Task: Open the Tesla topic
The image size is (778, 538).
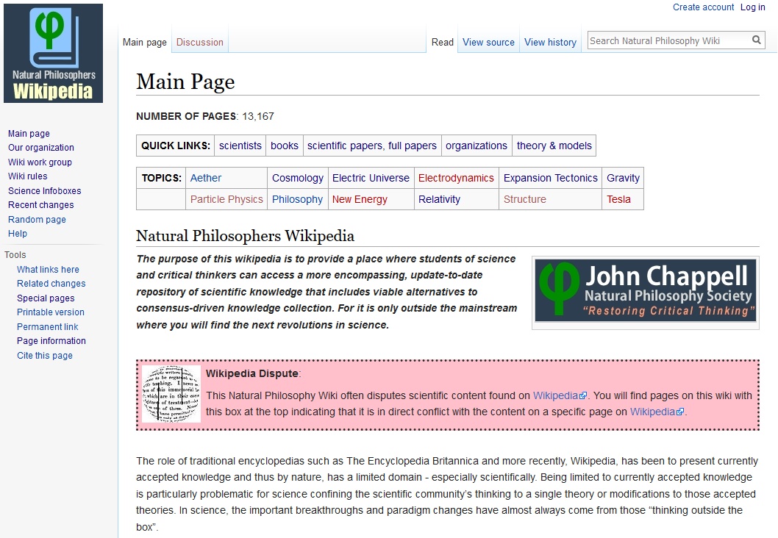Action: [x=618, y=199]
